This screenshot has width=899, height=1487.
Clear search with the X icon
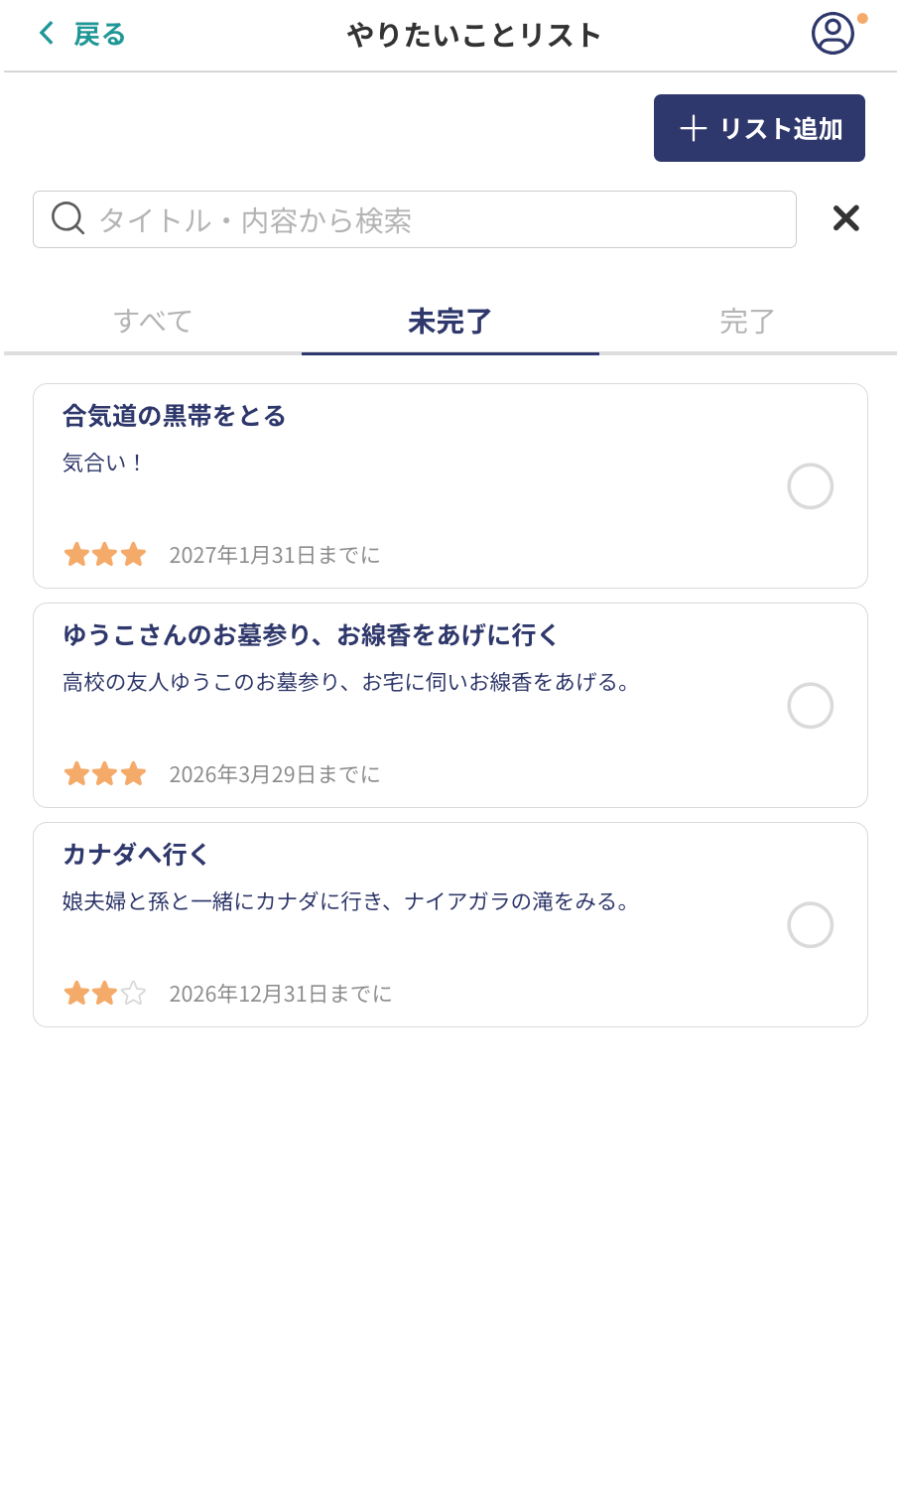(x=845, y=218)
